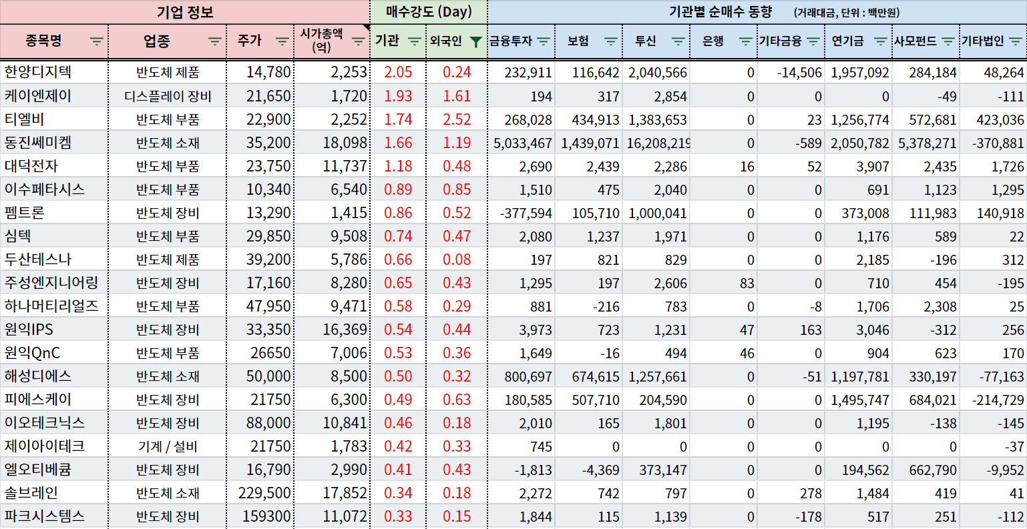The image size is (1027, 529).
Task: Click the 한양디지텍 stock name cell
Action: click(x=54, y=72)
